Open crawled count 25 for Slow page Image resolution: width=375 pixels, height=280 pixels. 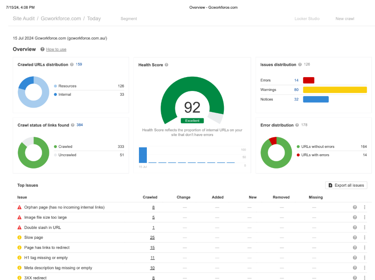pos(152,237)
